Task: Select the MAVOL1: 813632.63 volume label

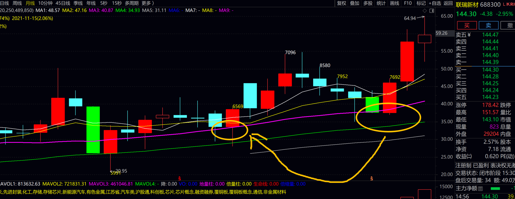Action: 20,184
